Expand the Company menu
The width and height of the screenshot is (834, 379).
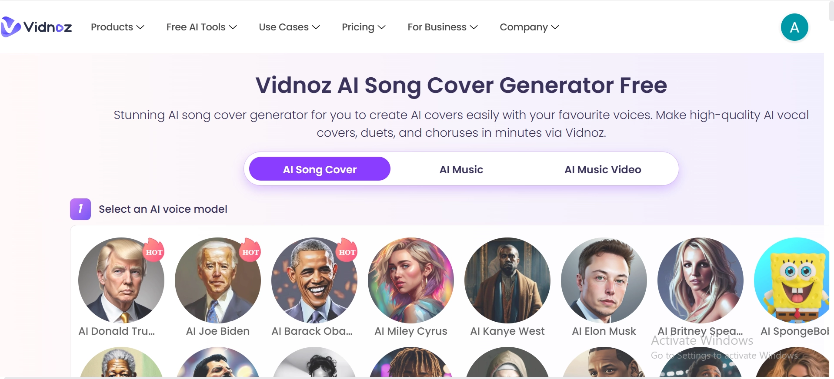click(528, 27)
